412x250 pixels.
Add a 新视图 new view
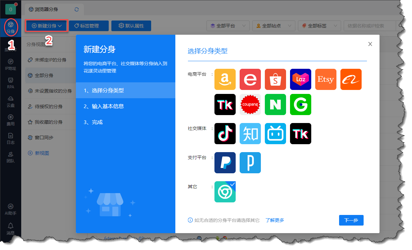[x=39, y=153]
